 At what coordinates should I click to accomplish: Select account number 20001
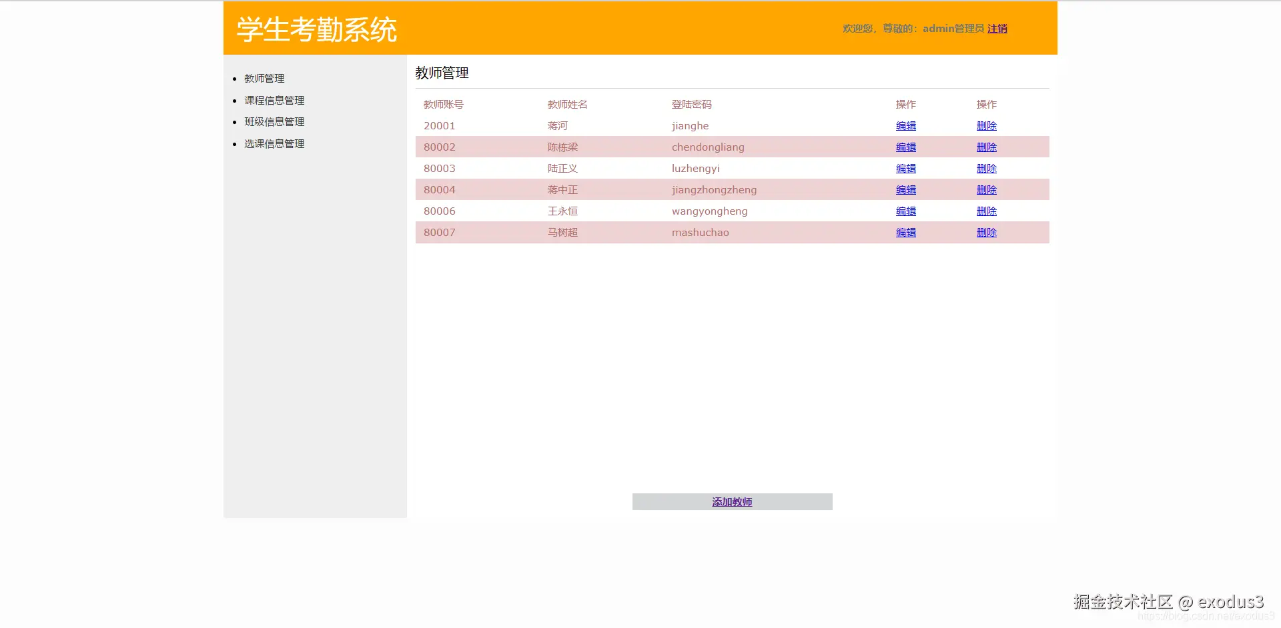[x=440, y=126]
